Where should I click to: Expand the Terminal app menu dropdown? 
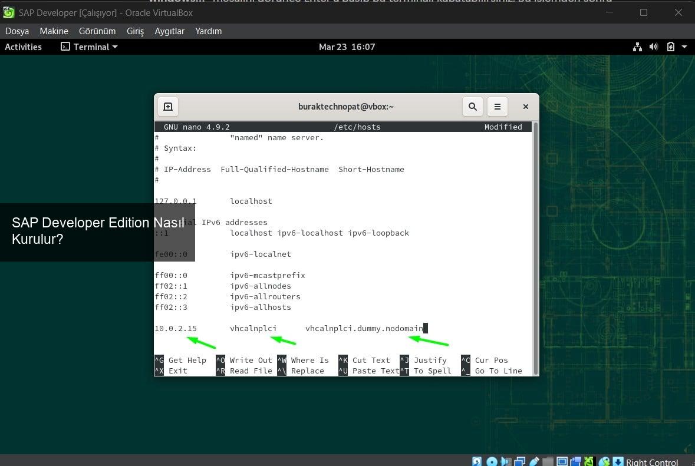click(90, 47)
